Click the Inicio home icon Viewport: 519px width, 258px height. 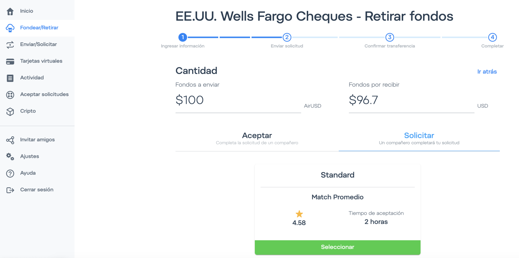point(10,11)
